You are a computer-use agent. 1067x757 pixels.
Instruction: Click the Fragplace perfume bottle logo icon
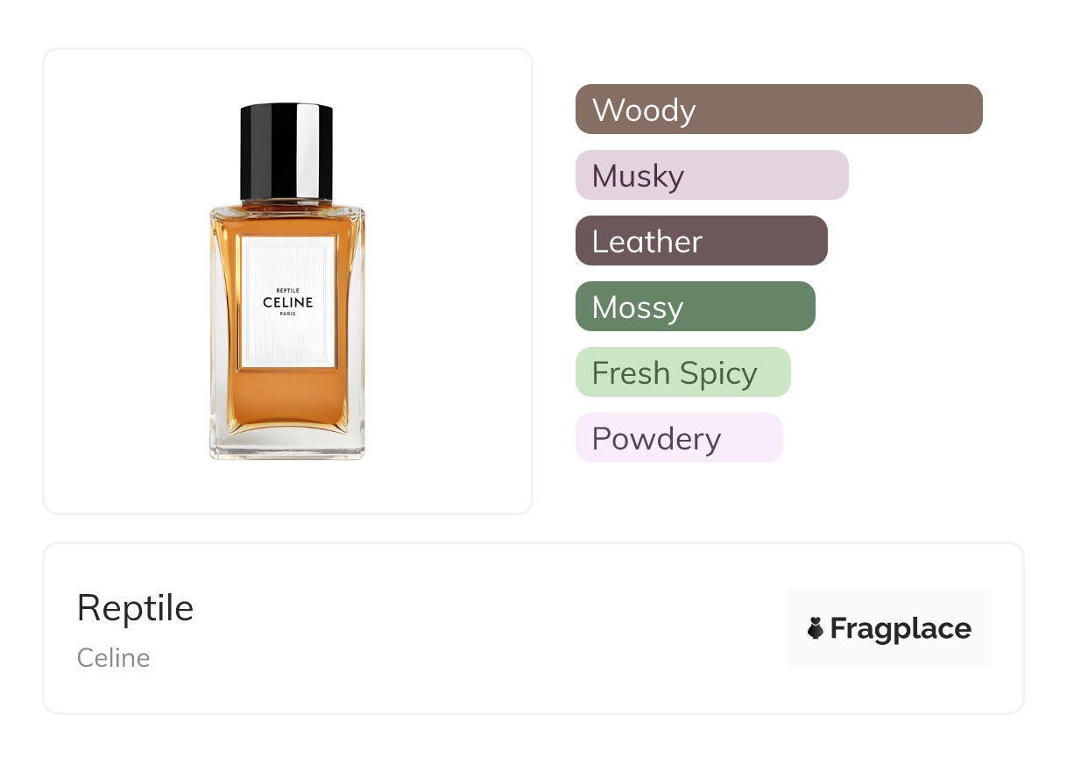(816, 628)
